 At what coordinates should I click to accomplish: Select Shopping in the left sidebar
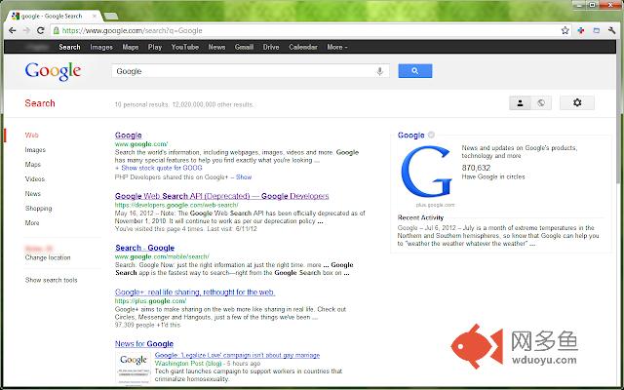pyautogui.click(x=39, y=208)
